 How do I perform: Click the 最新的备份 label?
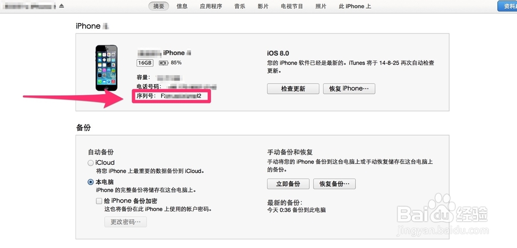[284, 202]
